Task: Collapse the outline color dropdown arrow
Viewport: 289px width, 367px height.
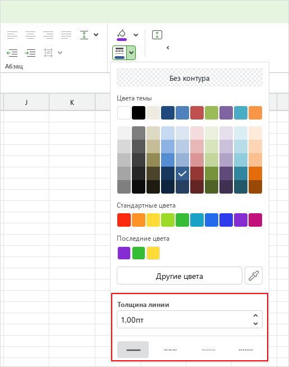Action: click(131, 53)
